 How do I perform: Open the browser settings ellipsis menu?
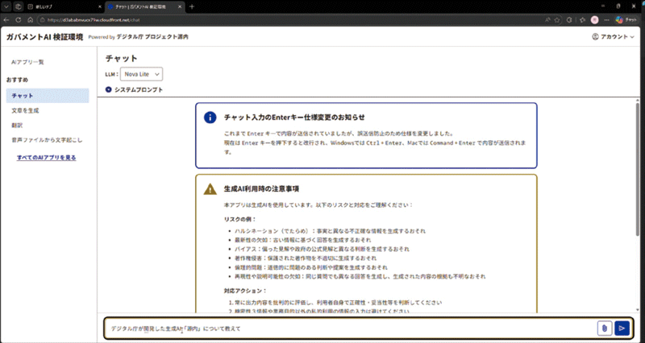(x=607, y=19)
